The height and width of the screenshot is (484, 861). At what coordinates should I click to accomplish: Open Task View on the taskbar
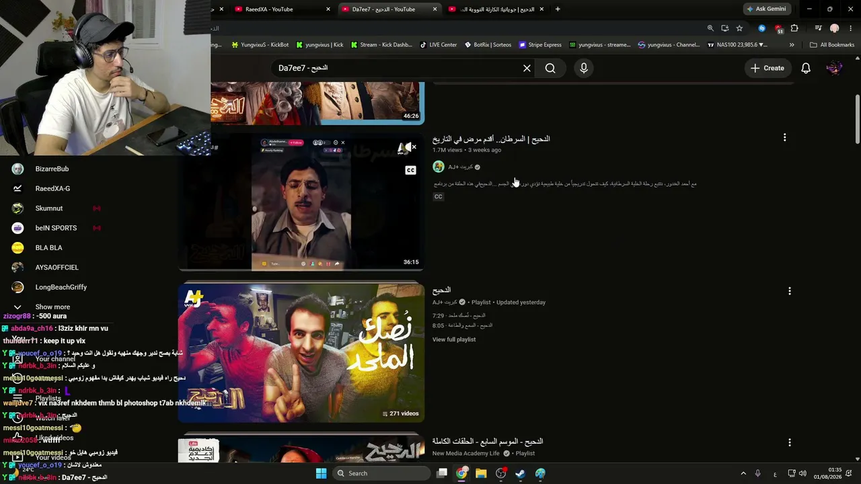(442, 473)
